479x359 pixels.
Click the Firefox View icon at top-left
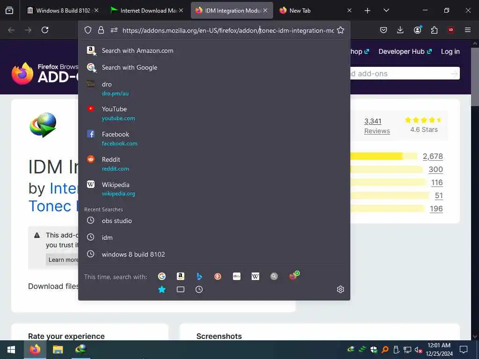9,11
